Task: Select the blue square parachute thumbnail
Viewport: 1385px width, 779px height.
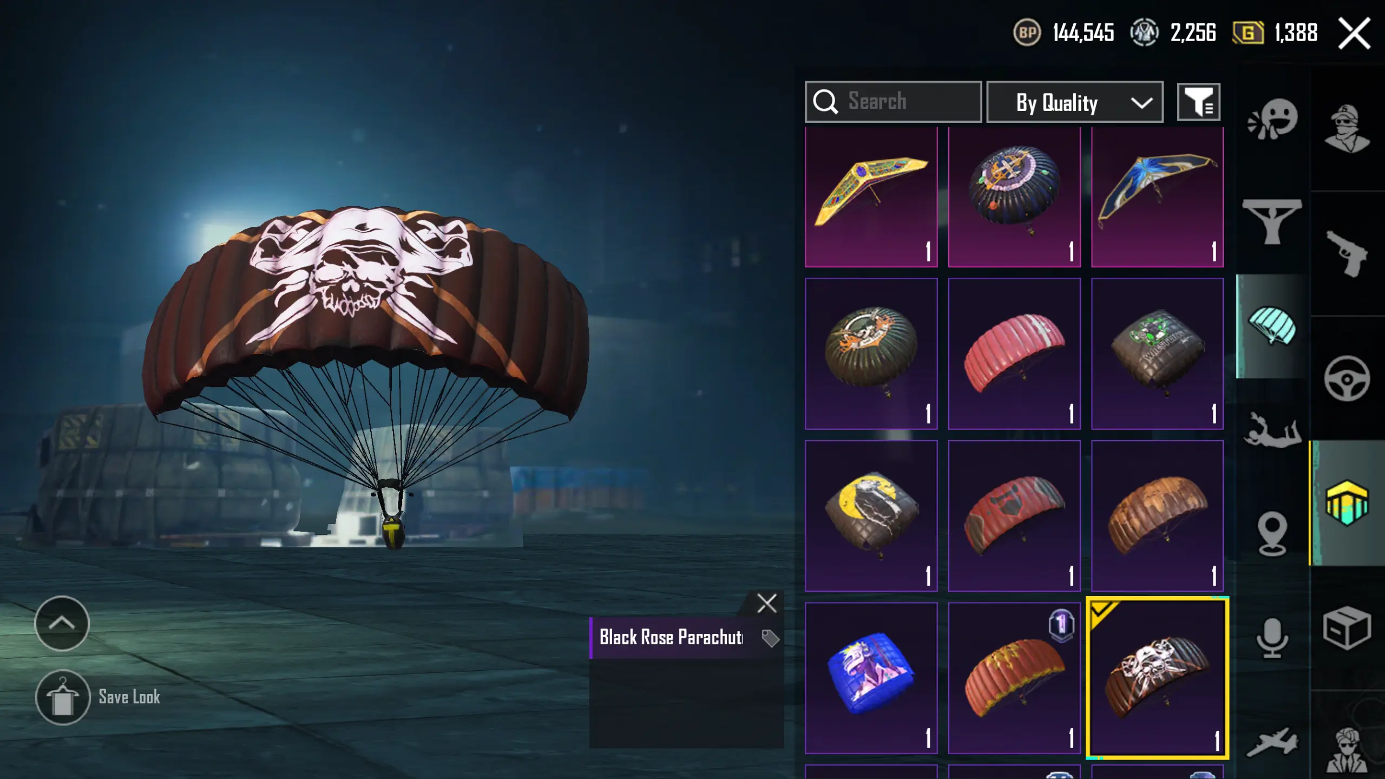Action: pos(871,678)
